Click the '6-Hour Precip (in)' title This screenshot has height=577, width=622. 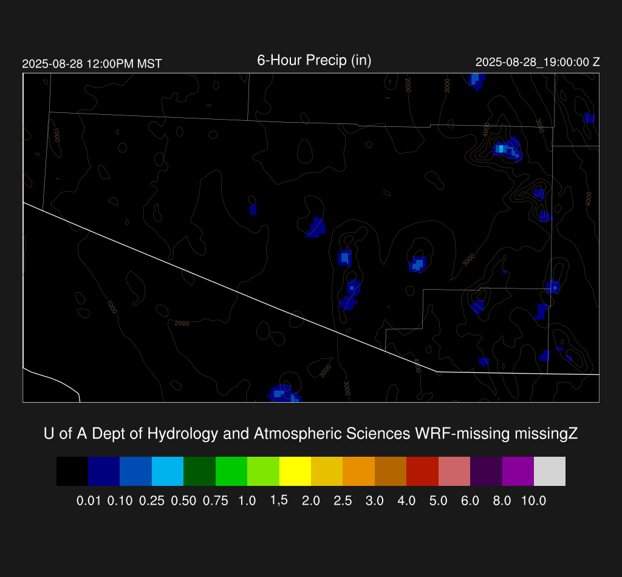point(314,60)
